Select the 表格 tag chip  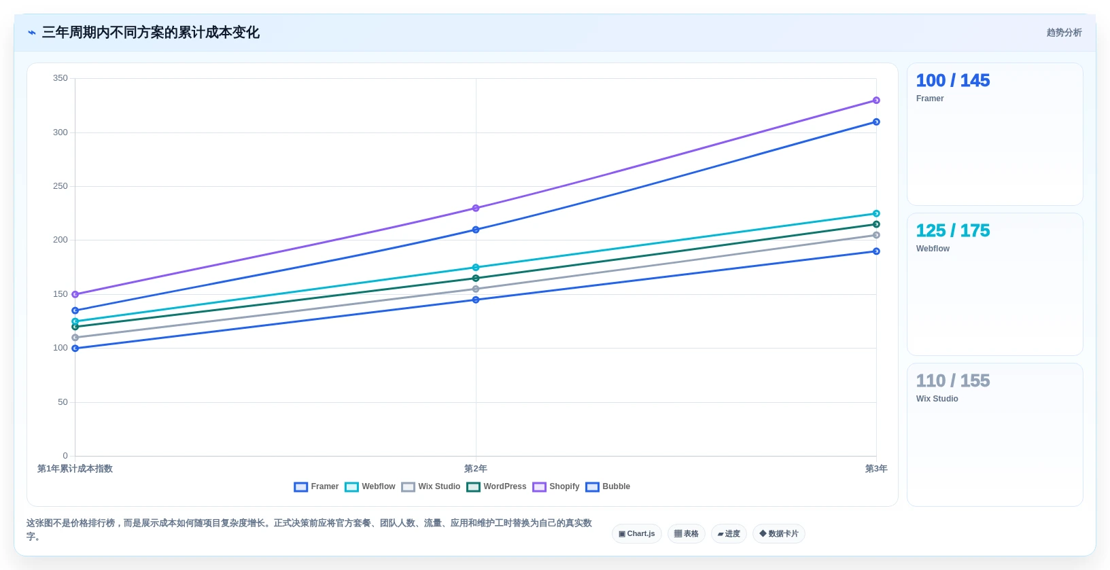(687, 534)
